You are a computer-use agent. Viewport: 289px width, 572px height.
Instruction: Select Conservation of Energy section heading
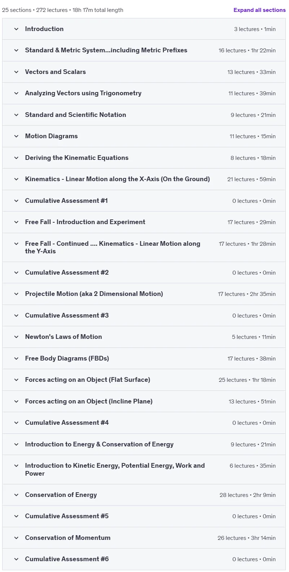(61, 495)
